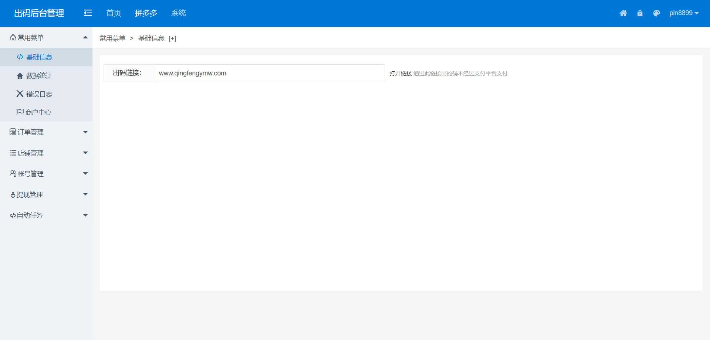
Task: Expand the 订单管理 menu
Action: click(46, 132)
